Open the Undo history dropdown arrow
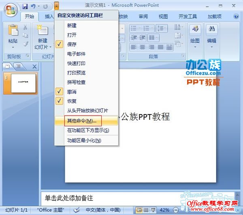Screen dimensions: 243x215 coord(39,6)
